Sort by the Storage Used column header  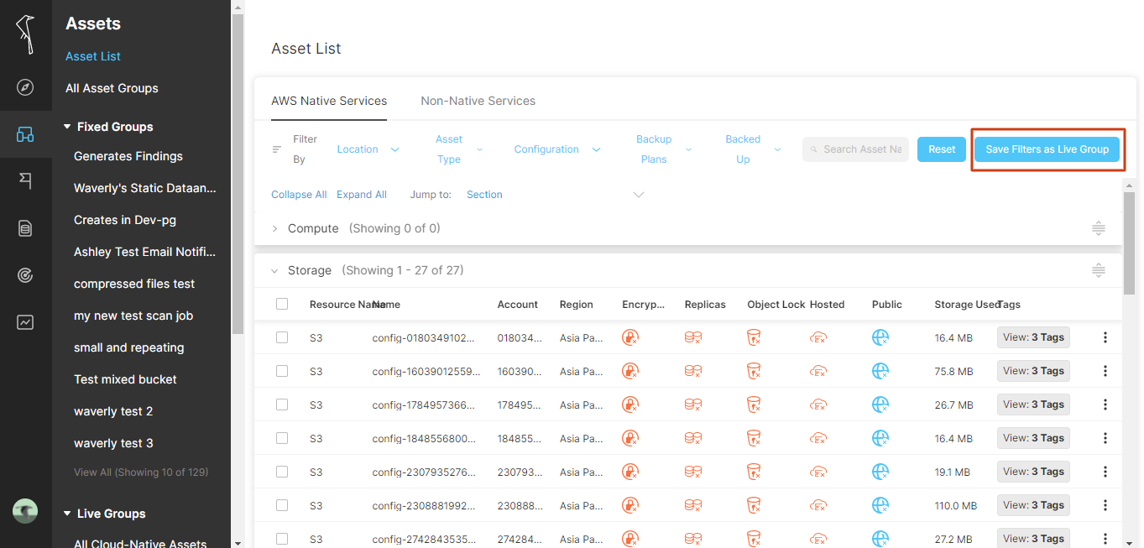967,305
